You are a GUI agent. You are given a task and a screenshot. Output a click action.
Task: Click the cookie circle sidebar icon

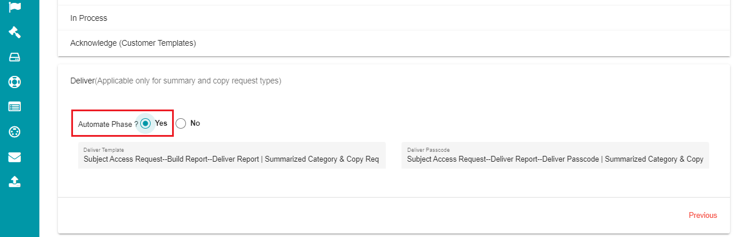pos(15,132)
